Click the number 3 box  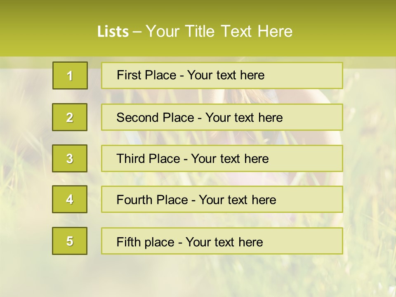(x=70, y=158)
